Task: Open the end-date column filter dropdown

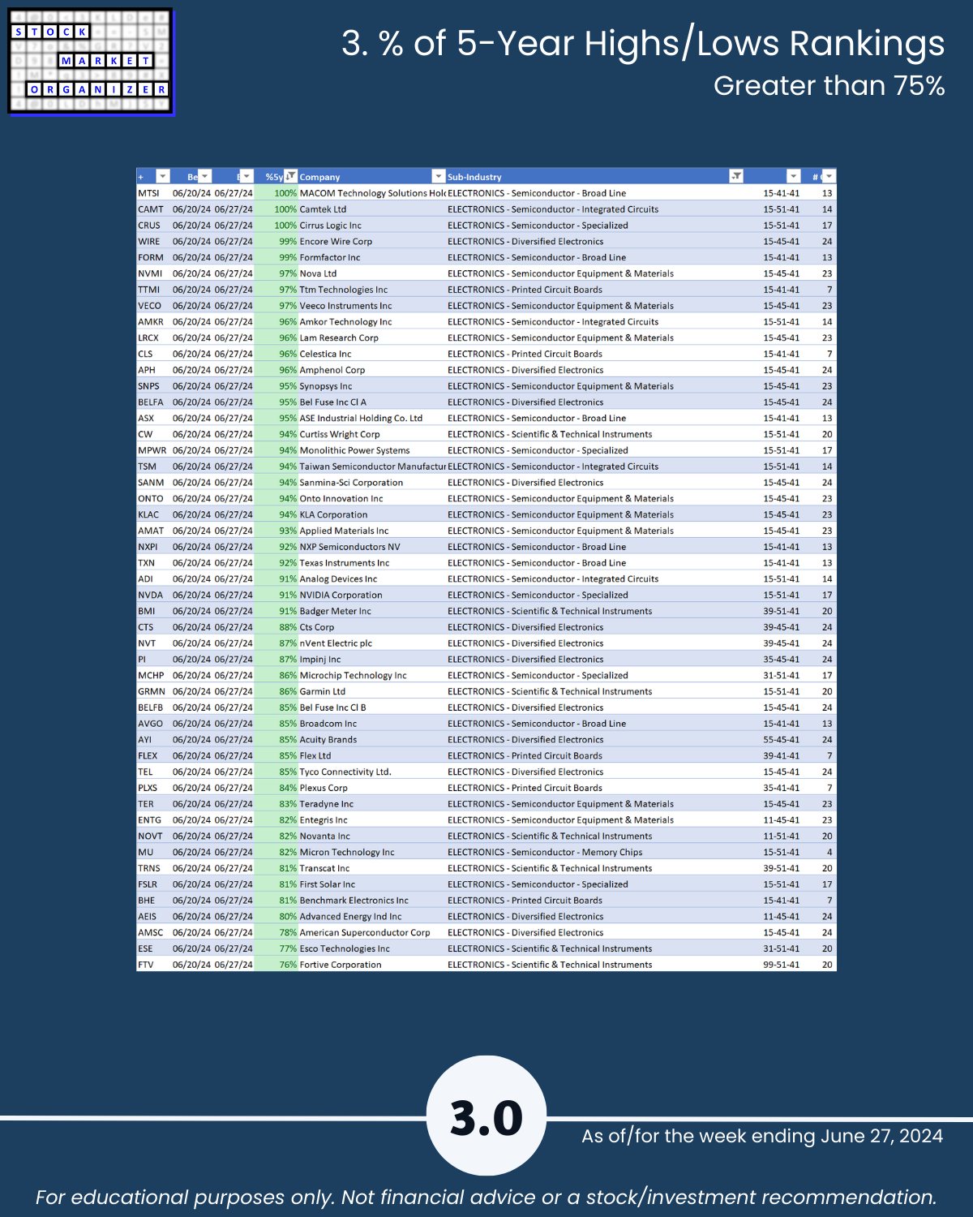Action: point(247,177)
